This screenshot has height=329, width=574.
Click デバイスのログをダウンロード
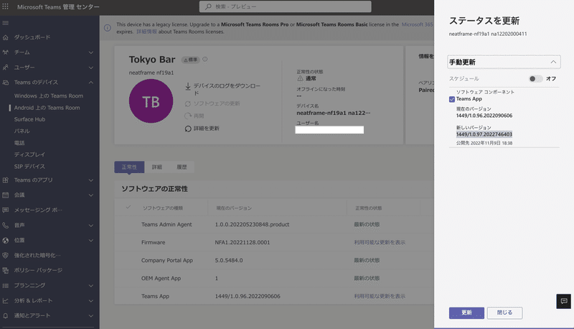click(x=227, y=89)
